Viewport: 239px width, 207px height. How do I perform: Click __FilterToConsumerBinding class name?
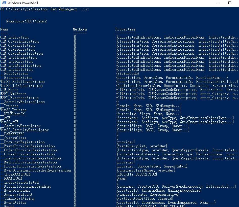click(x=26, y=186)
